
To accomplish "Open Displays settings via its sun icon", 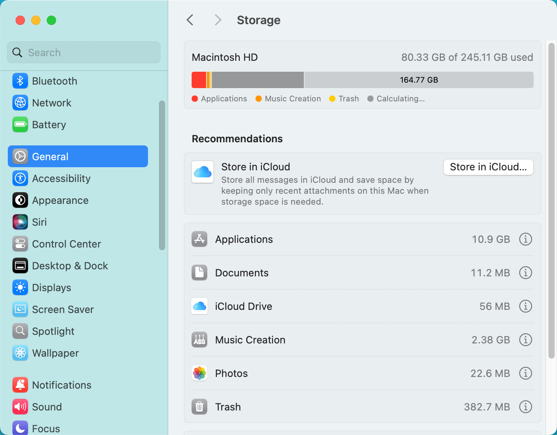I will (x=20, y=288).
